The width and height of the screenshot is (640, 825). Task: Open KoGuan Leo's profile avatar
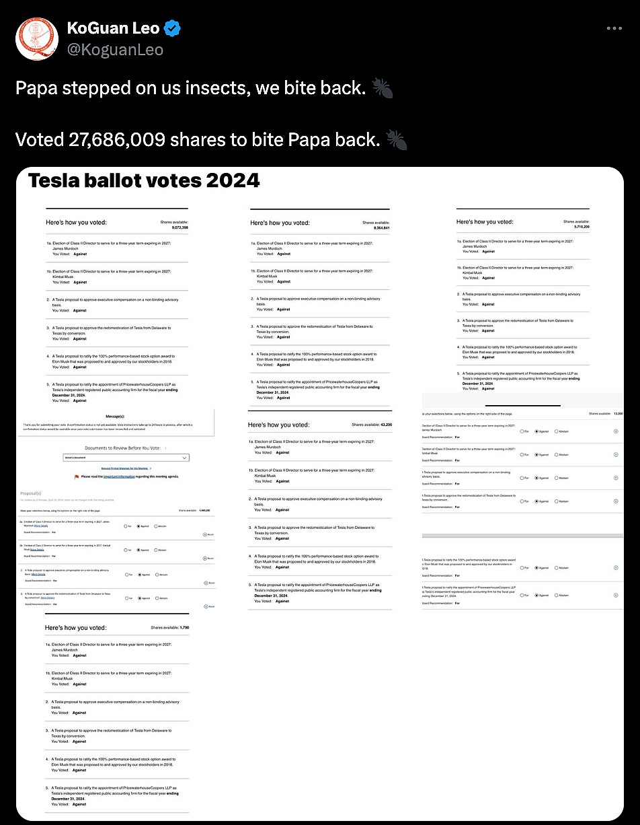point(36,39)
